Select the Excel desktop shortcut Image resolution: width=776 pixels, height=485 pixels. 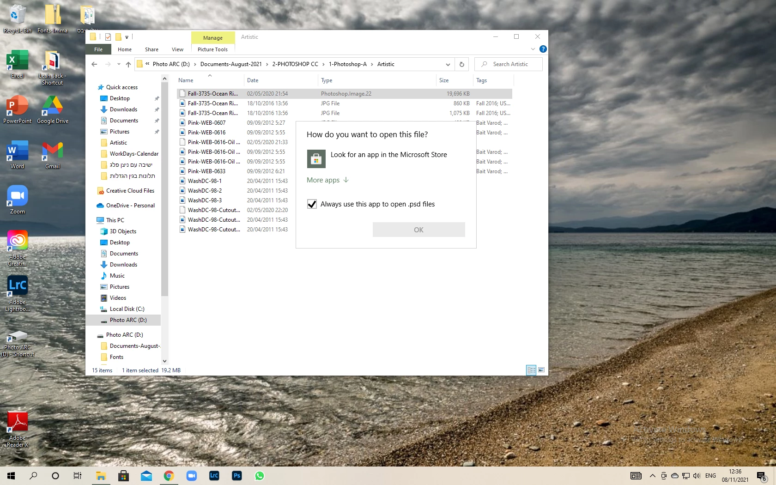point(18,64)
